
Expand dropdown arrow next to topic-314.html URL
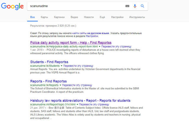pyautogui.click(x=77, y=105)
